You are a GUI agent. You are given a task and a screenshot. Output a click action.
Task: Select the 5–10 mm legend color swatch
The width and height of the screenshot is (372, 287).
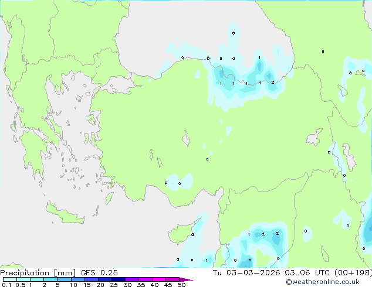coord(64,279)
